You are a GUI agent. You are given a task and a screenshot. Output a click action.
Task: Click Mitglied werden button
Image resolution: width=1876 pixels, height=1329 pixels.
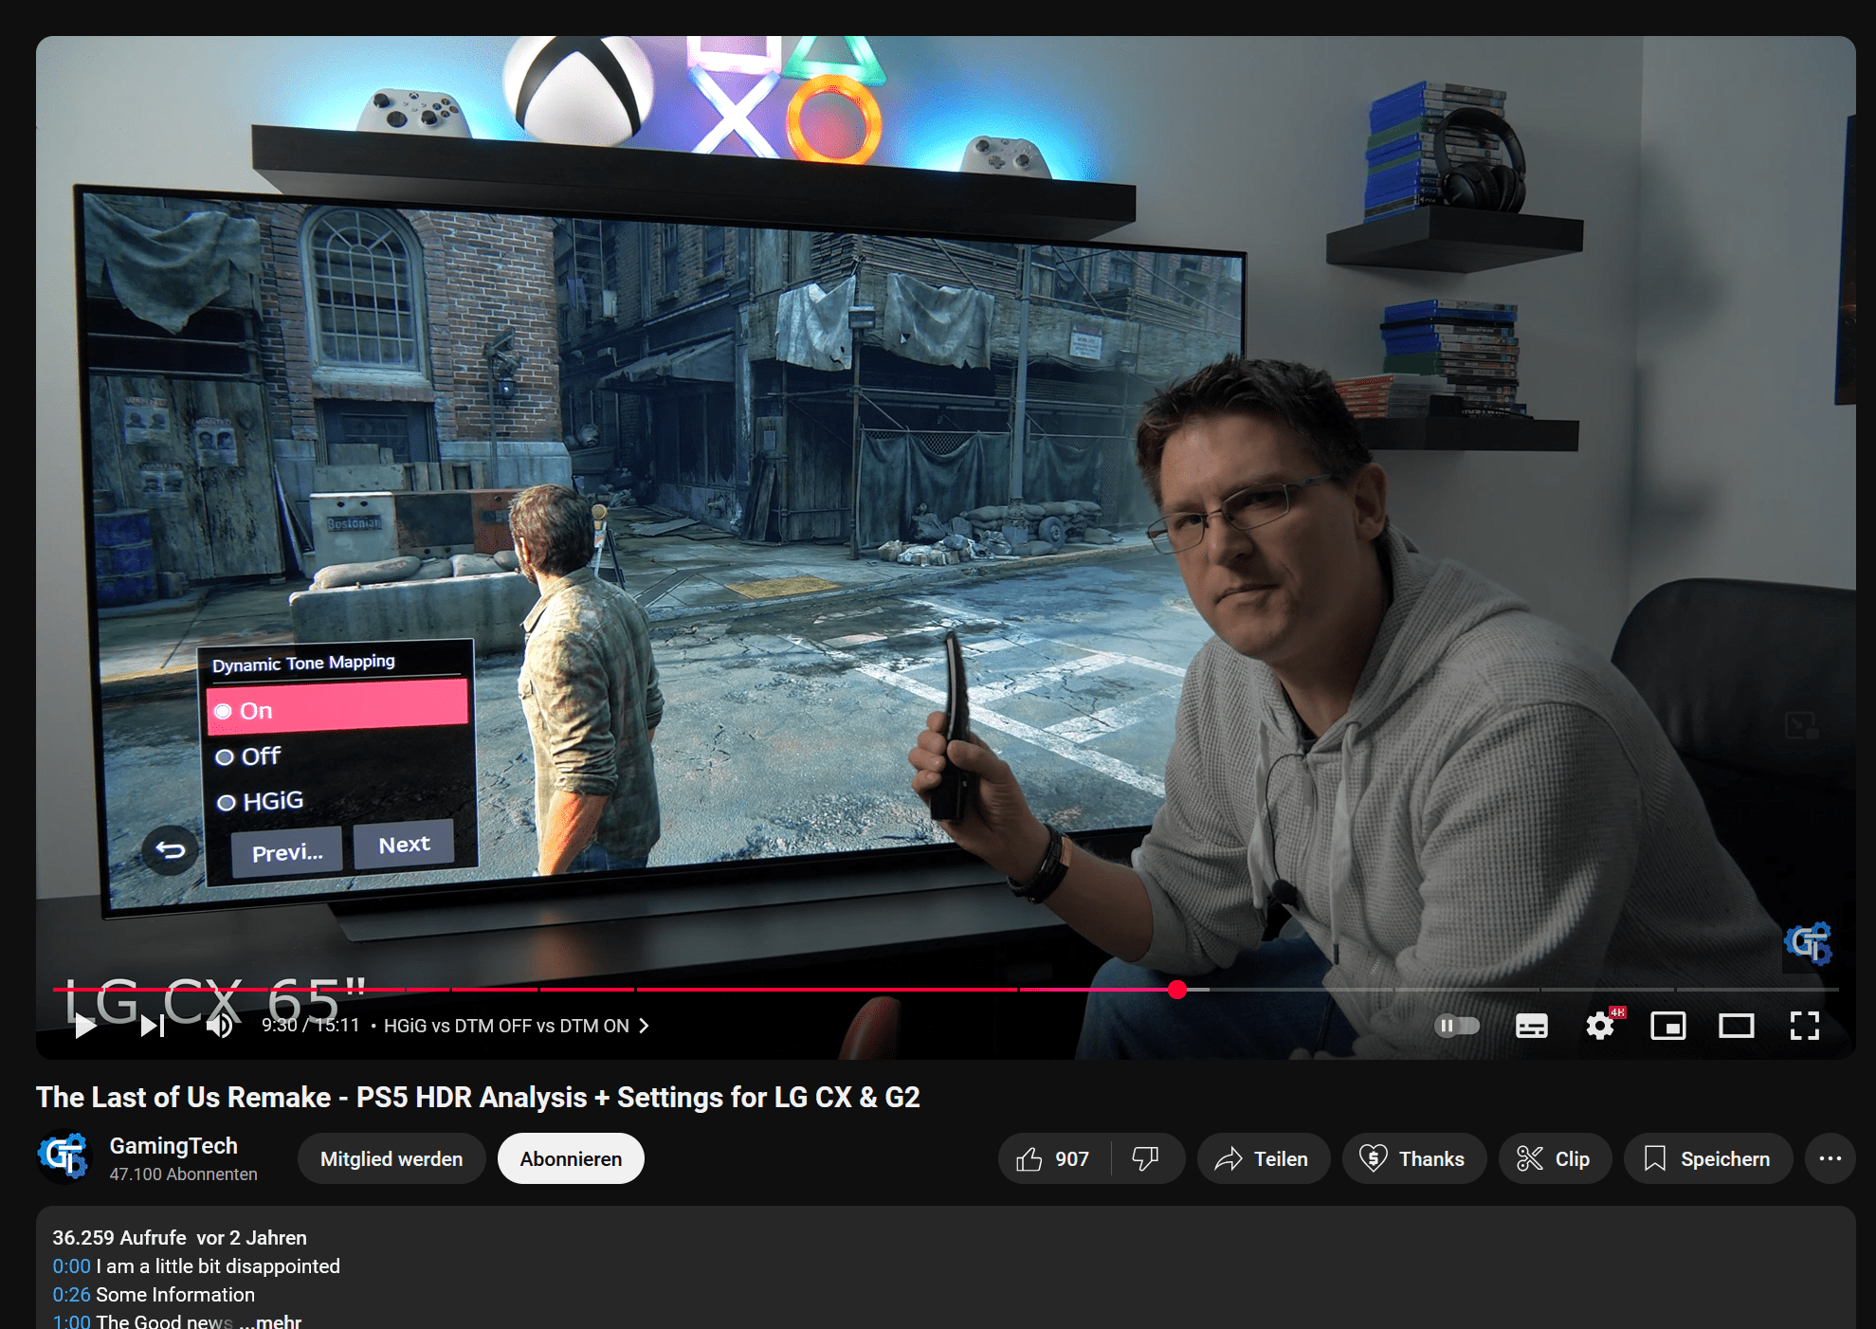(392, 1158)
